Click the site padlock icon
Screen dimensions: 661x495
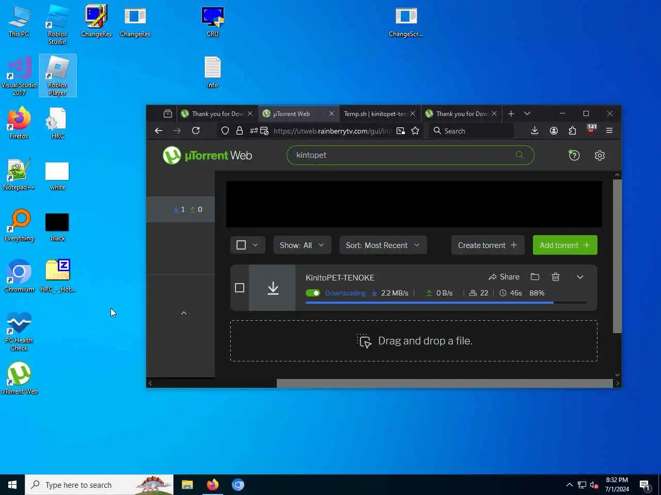coord(240,130)
